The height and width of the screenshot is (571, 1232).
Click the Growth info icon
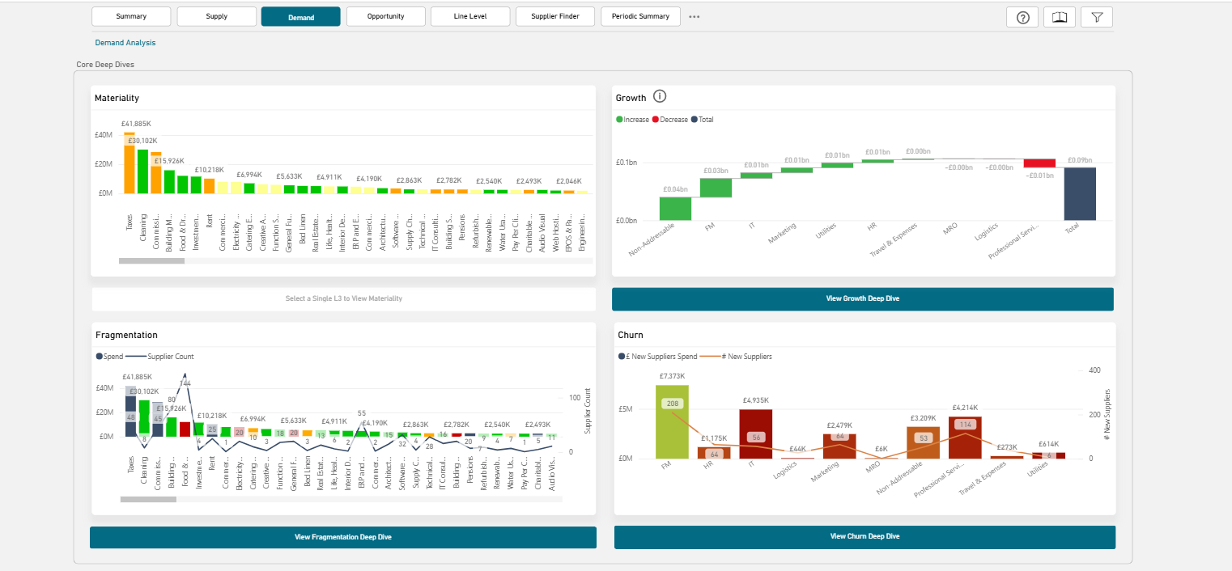coord(660,97)
